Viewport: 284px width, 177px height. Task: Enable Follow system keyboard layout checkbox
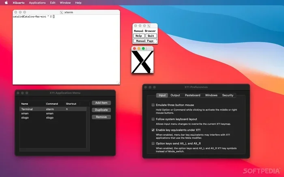click(153, 119)
